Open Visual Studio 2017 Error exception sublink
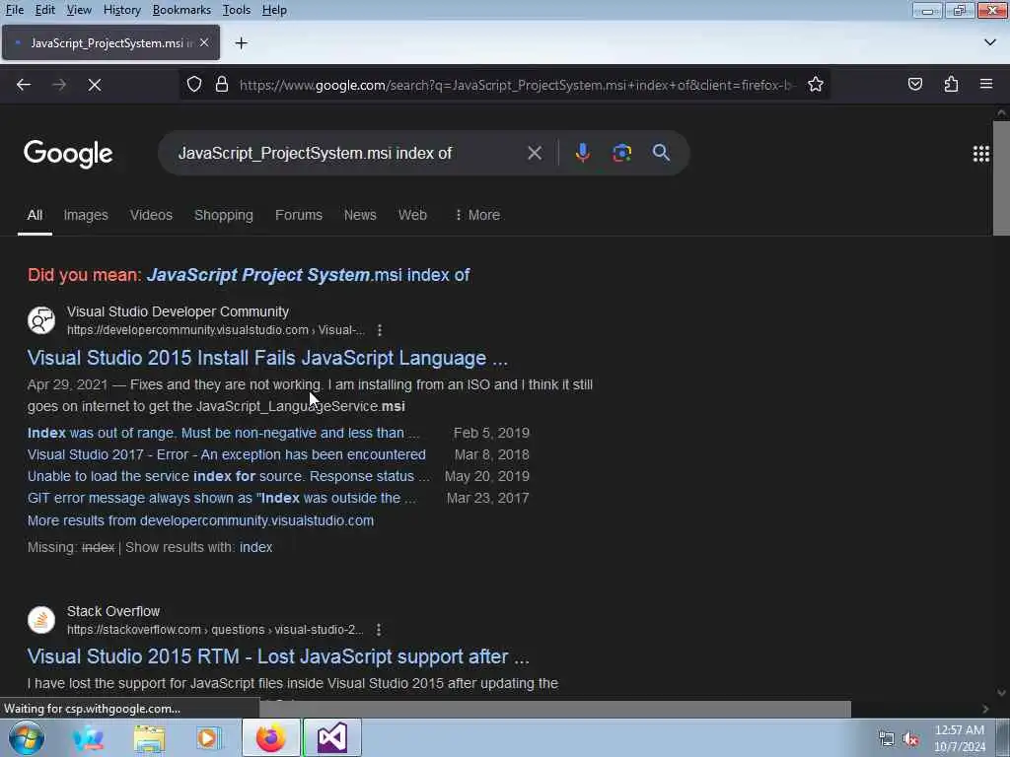This screenshot has height=757, width=1010. 227,454
